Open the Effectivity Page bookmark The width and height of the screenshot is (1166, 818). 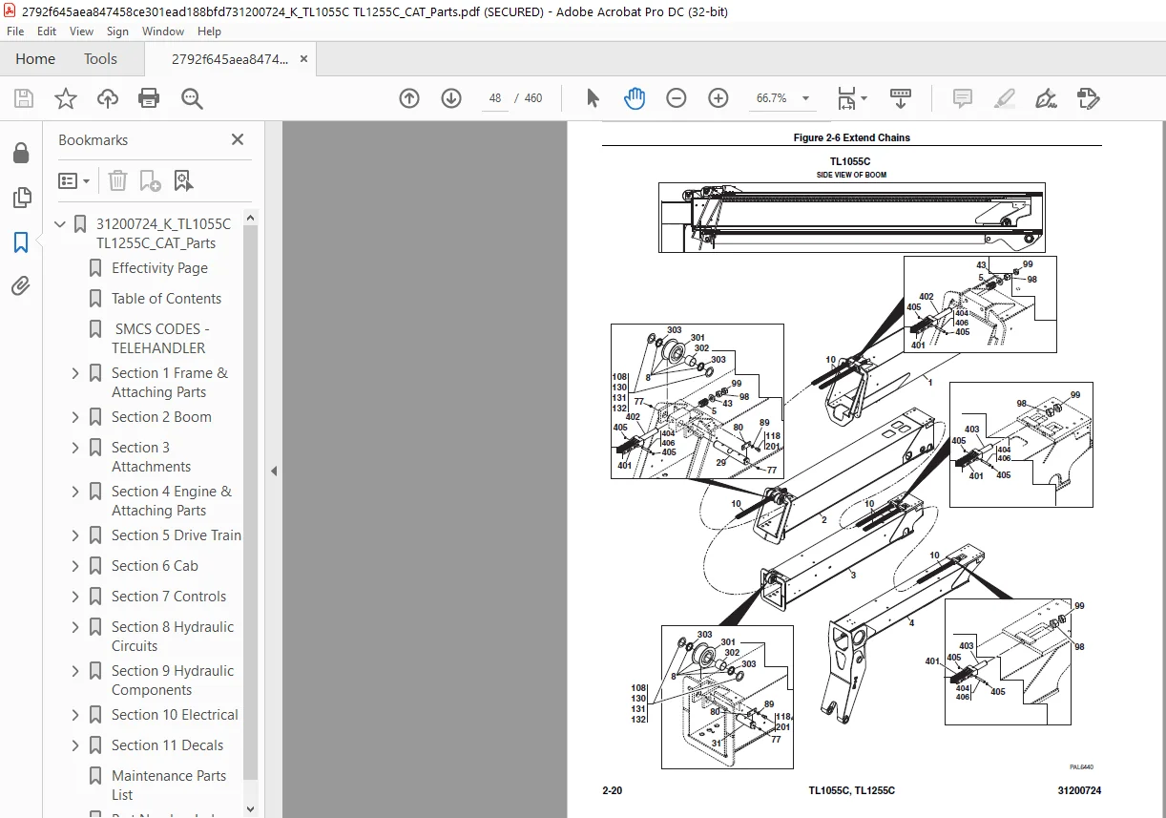click(x=159, y=268)
